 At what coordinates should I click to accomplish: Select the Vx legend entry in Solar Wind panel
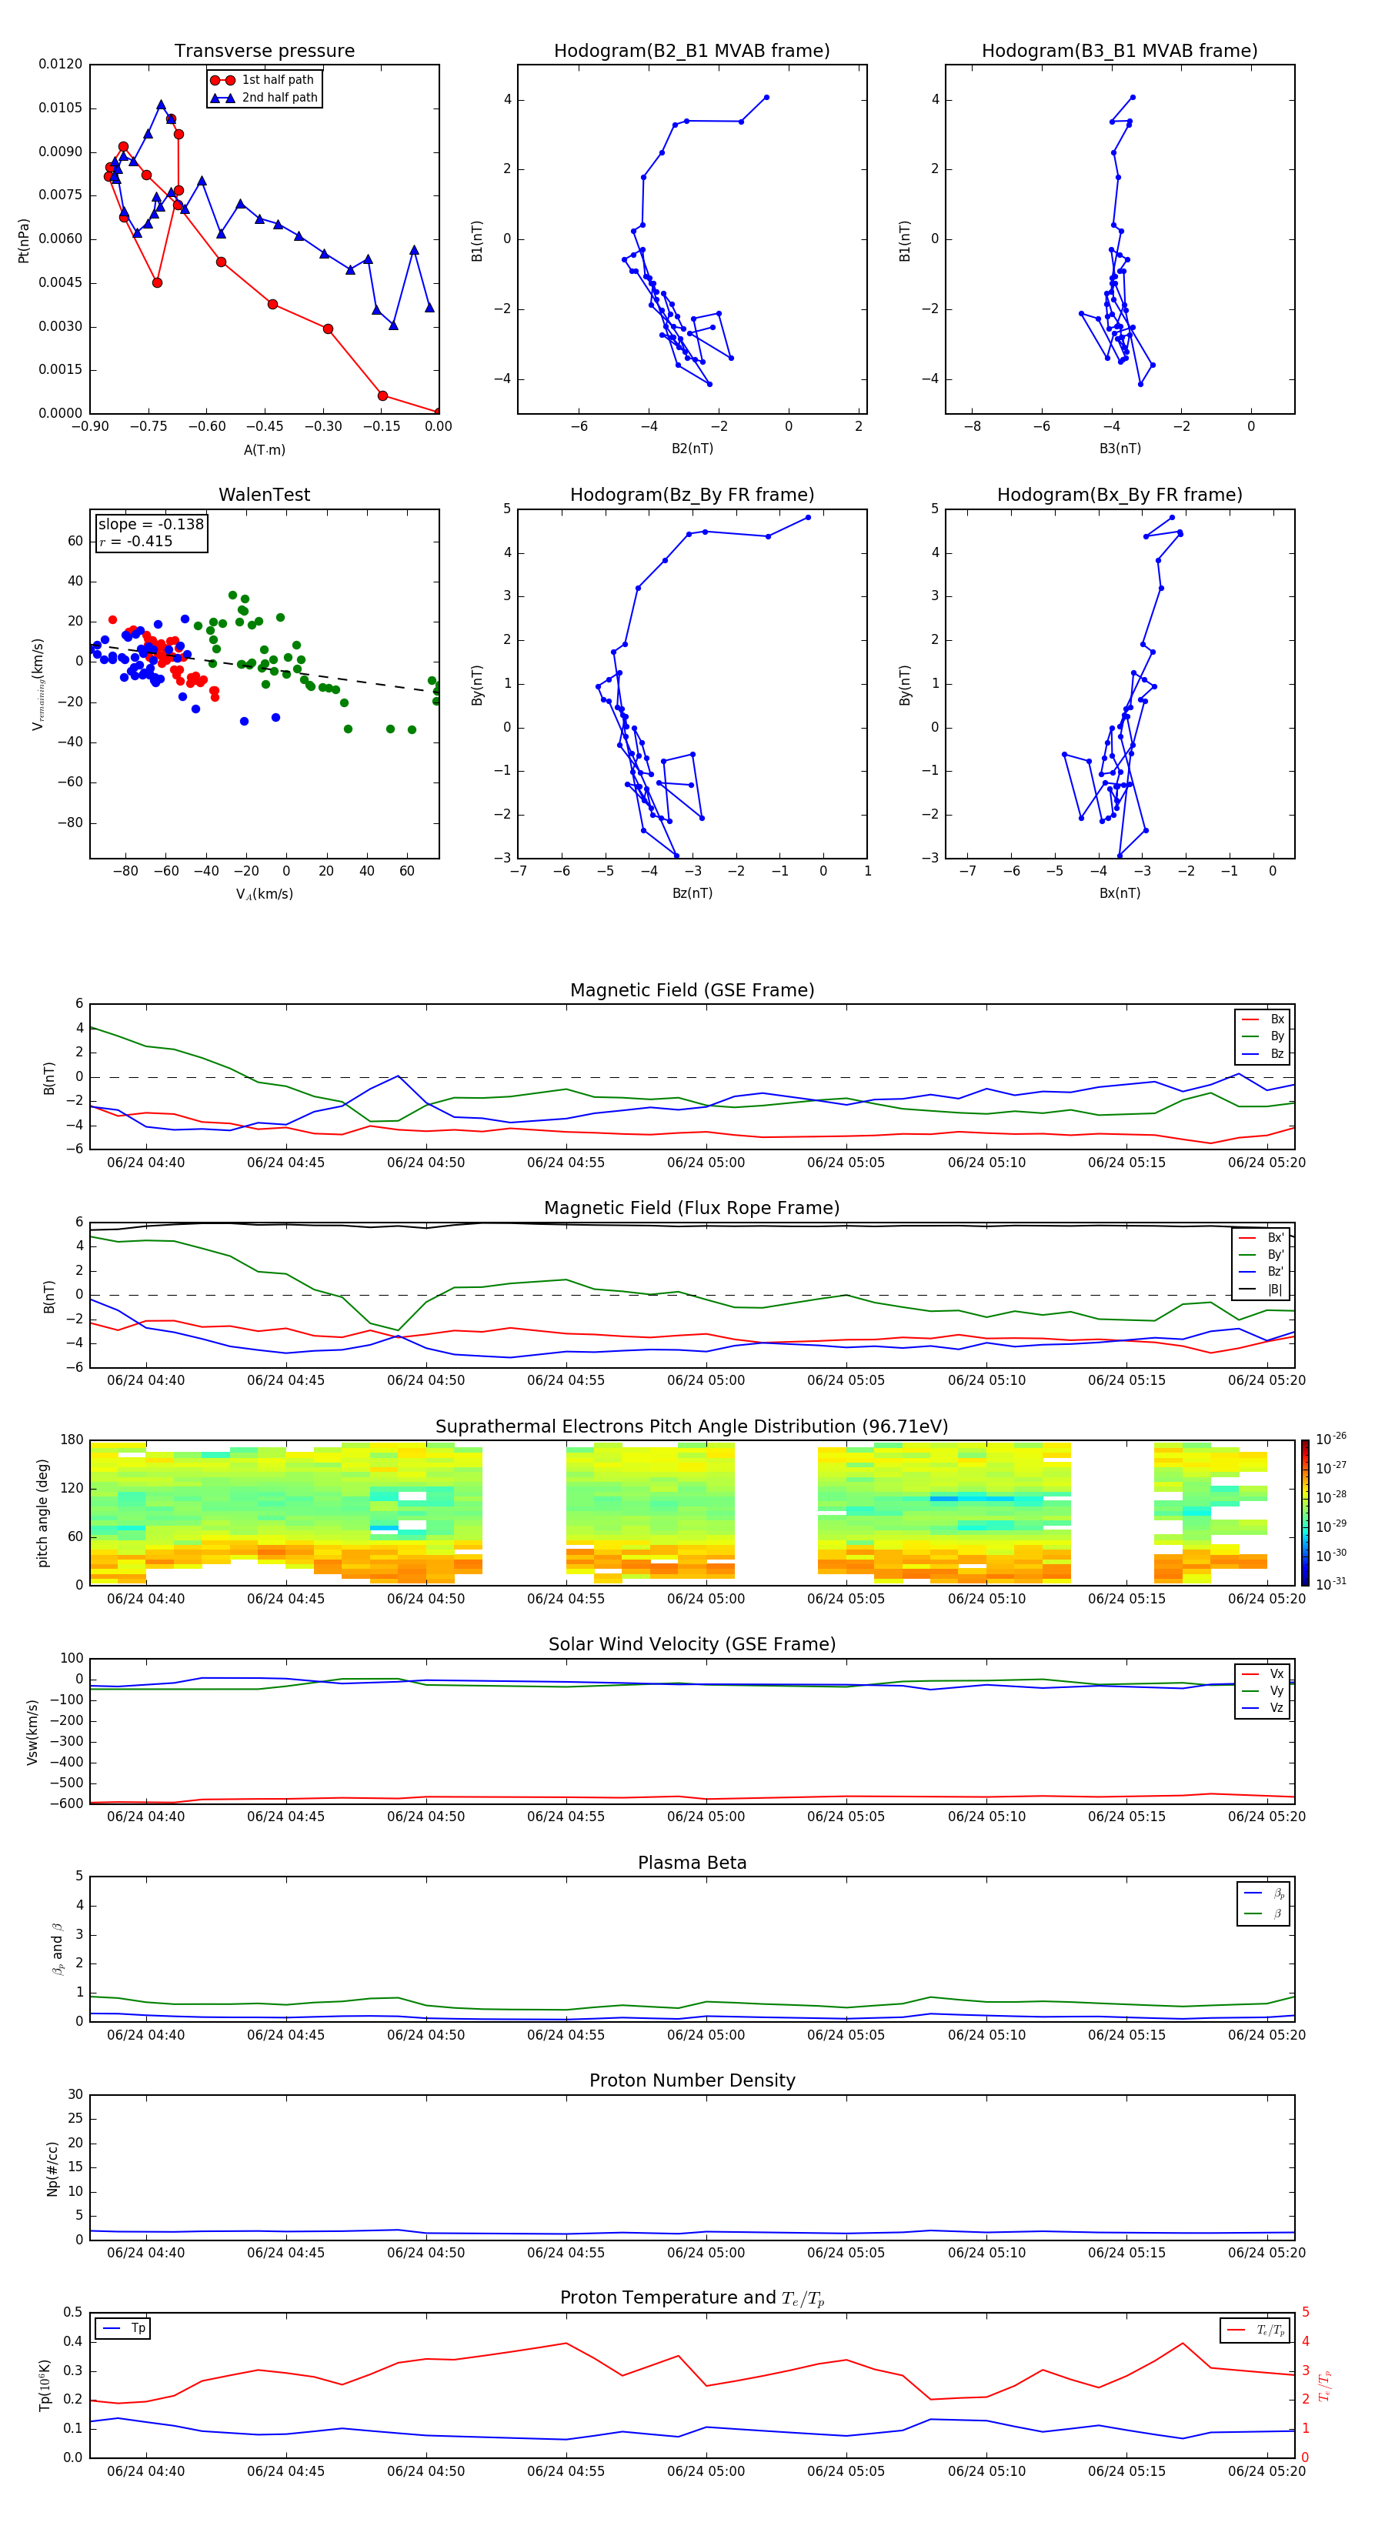pyautogui.click(x=1263, y=1673)
